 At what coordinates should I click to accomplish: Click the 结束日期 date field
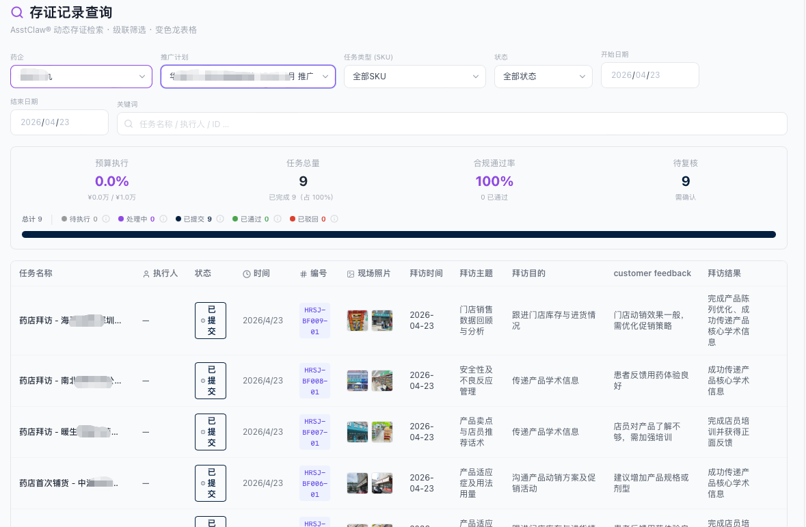click(59, 122)
